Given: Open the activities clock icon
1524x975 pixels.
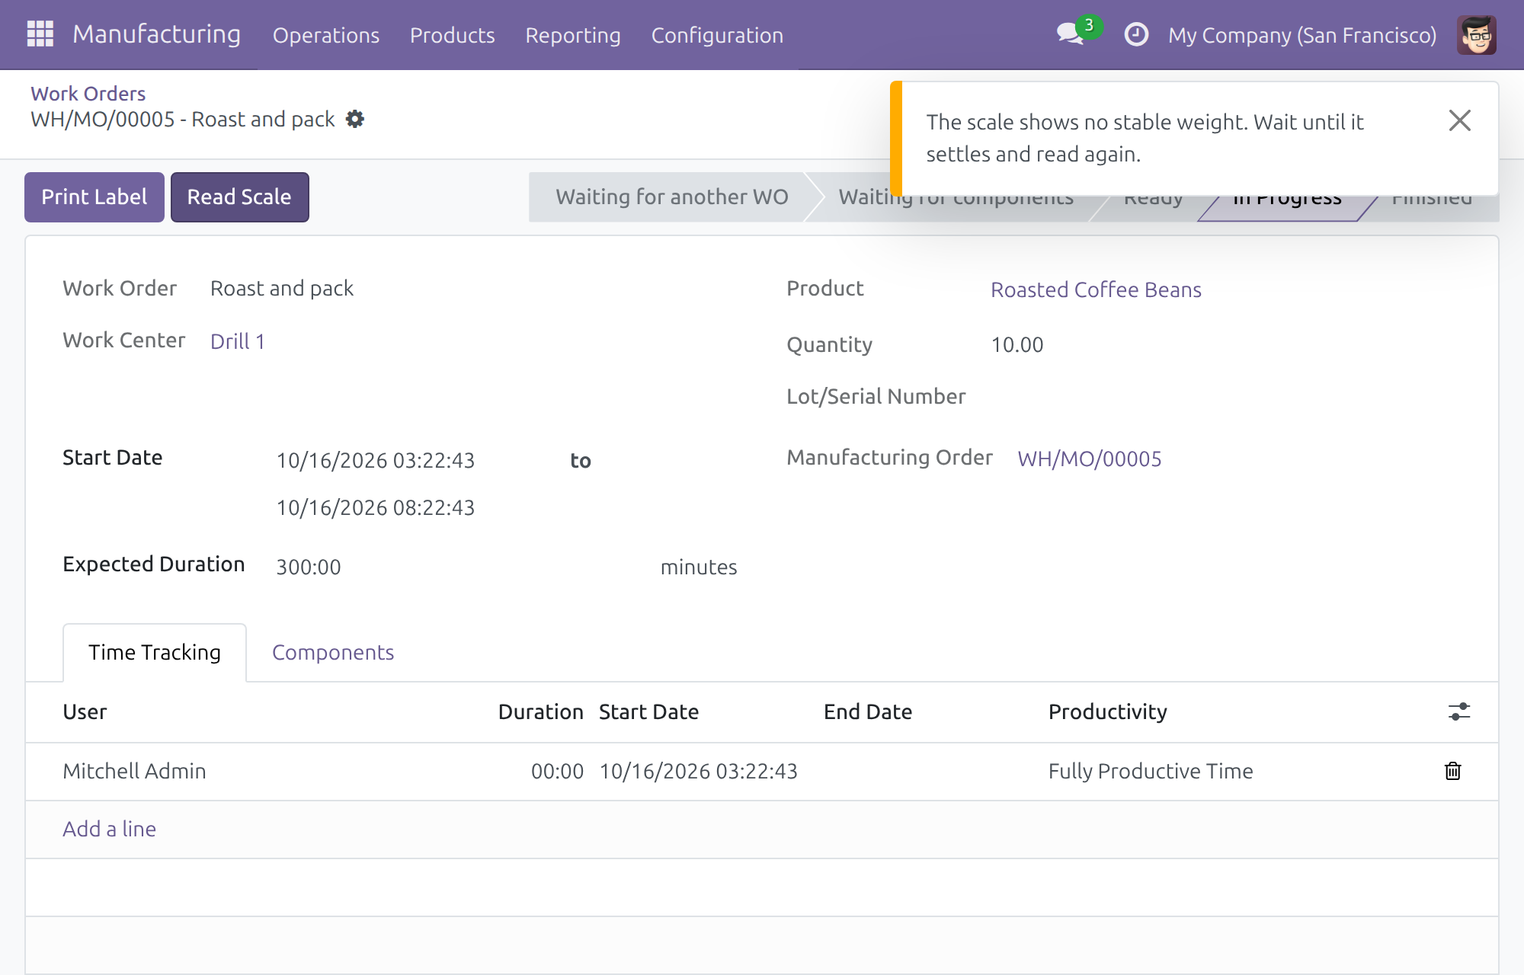Looking at the screenshot, I should coord(1136,34).
